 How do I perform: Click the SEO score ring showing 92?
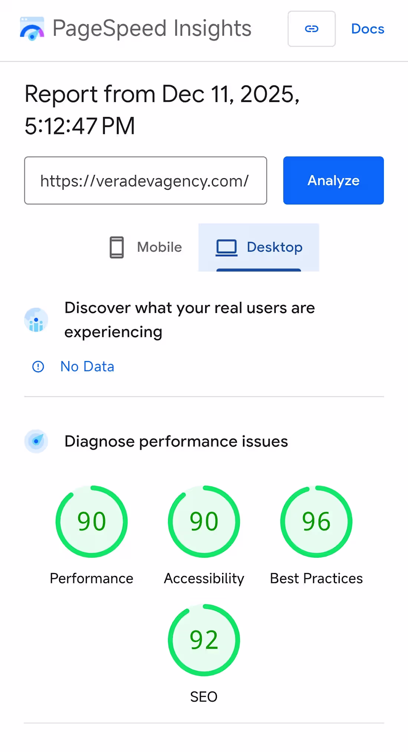point(204,639)
